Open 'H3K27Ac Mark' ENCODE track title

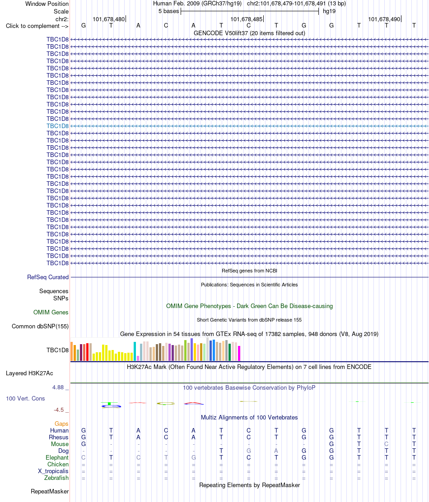[249, 367]
